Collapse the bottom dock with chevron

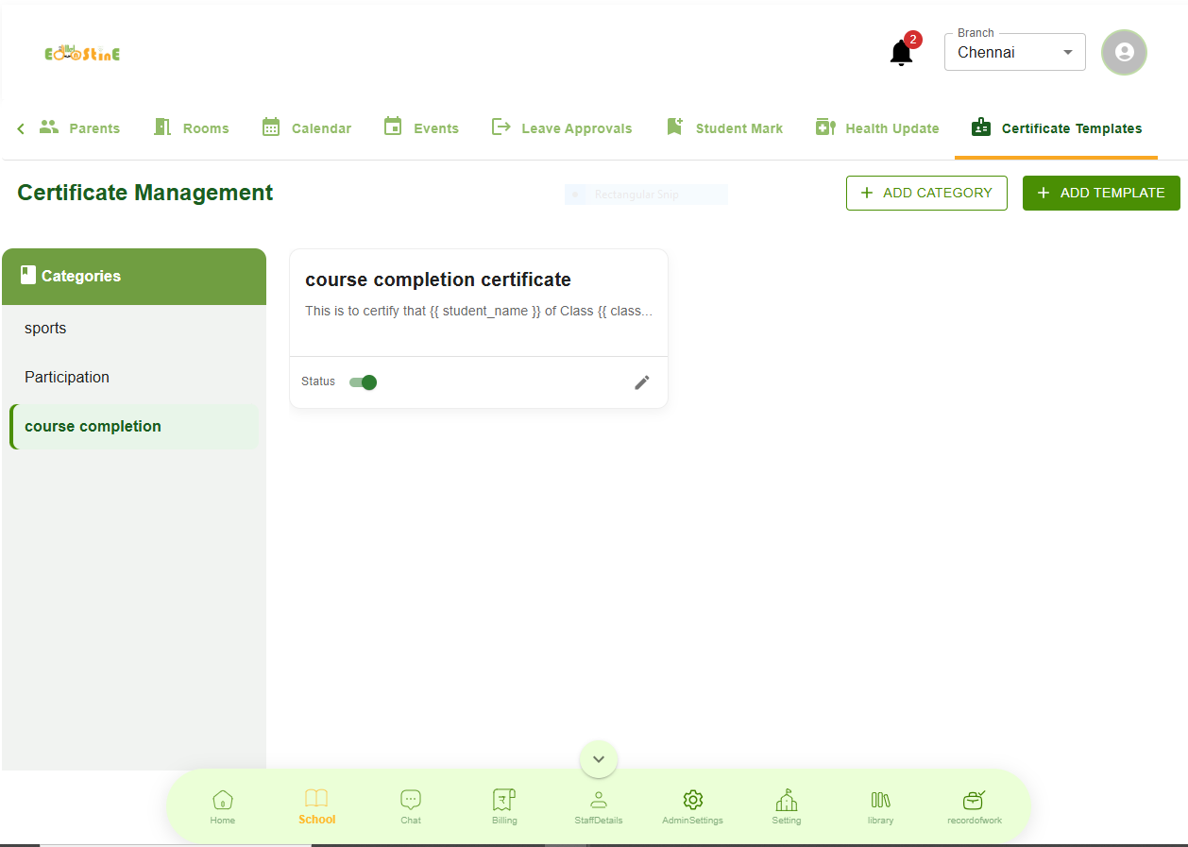599,759
